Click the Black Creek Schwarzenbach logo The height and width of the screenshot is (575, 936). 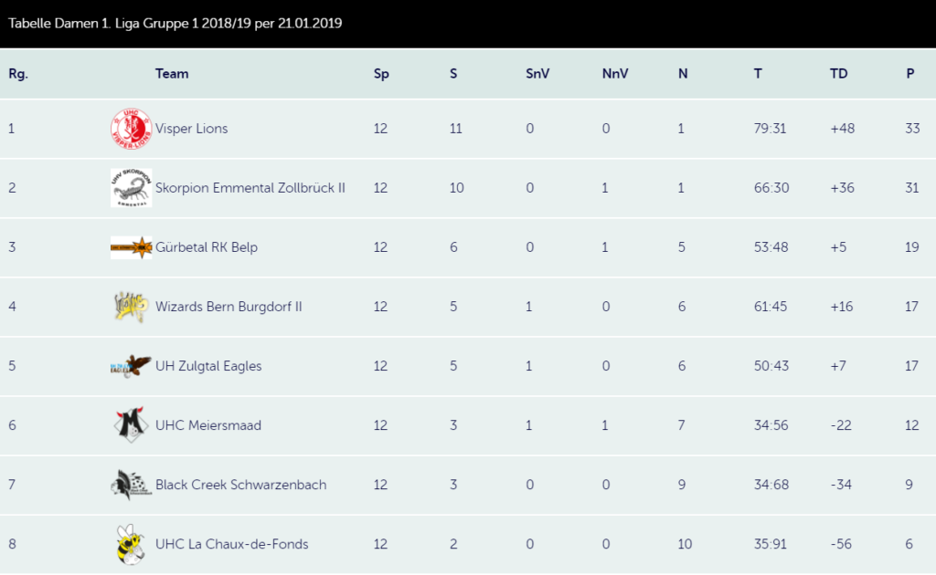tap(132, 485)
